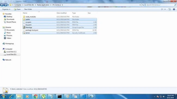Click the taskbar clock
This screenshot has width=177, height=99.
pos(170,97)
